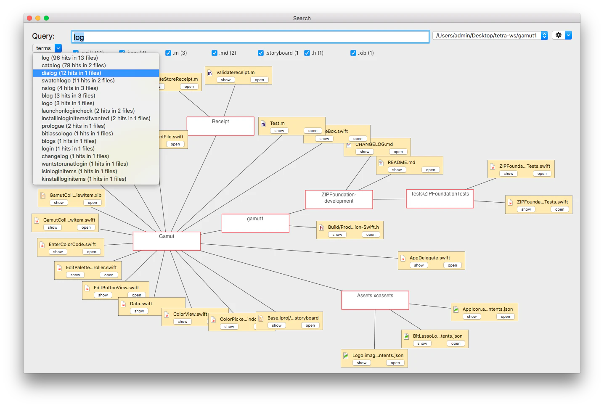Uncheck the .md (2) filter checkbox
The image size is (604, 407).
point(215,53)
